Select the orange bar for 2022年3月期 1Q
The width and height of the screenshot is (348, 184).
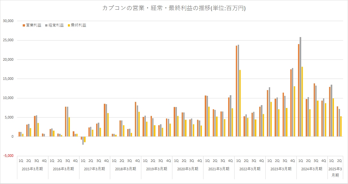[236, 91]
